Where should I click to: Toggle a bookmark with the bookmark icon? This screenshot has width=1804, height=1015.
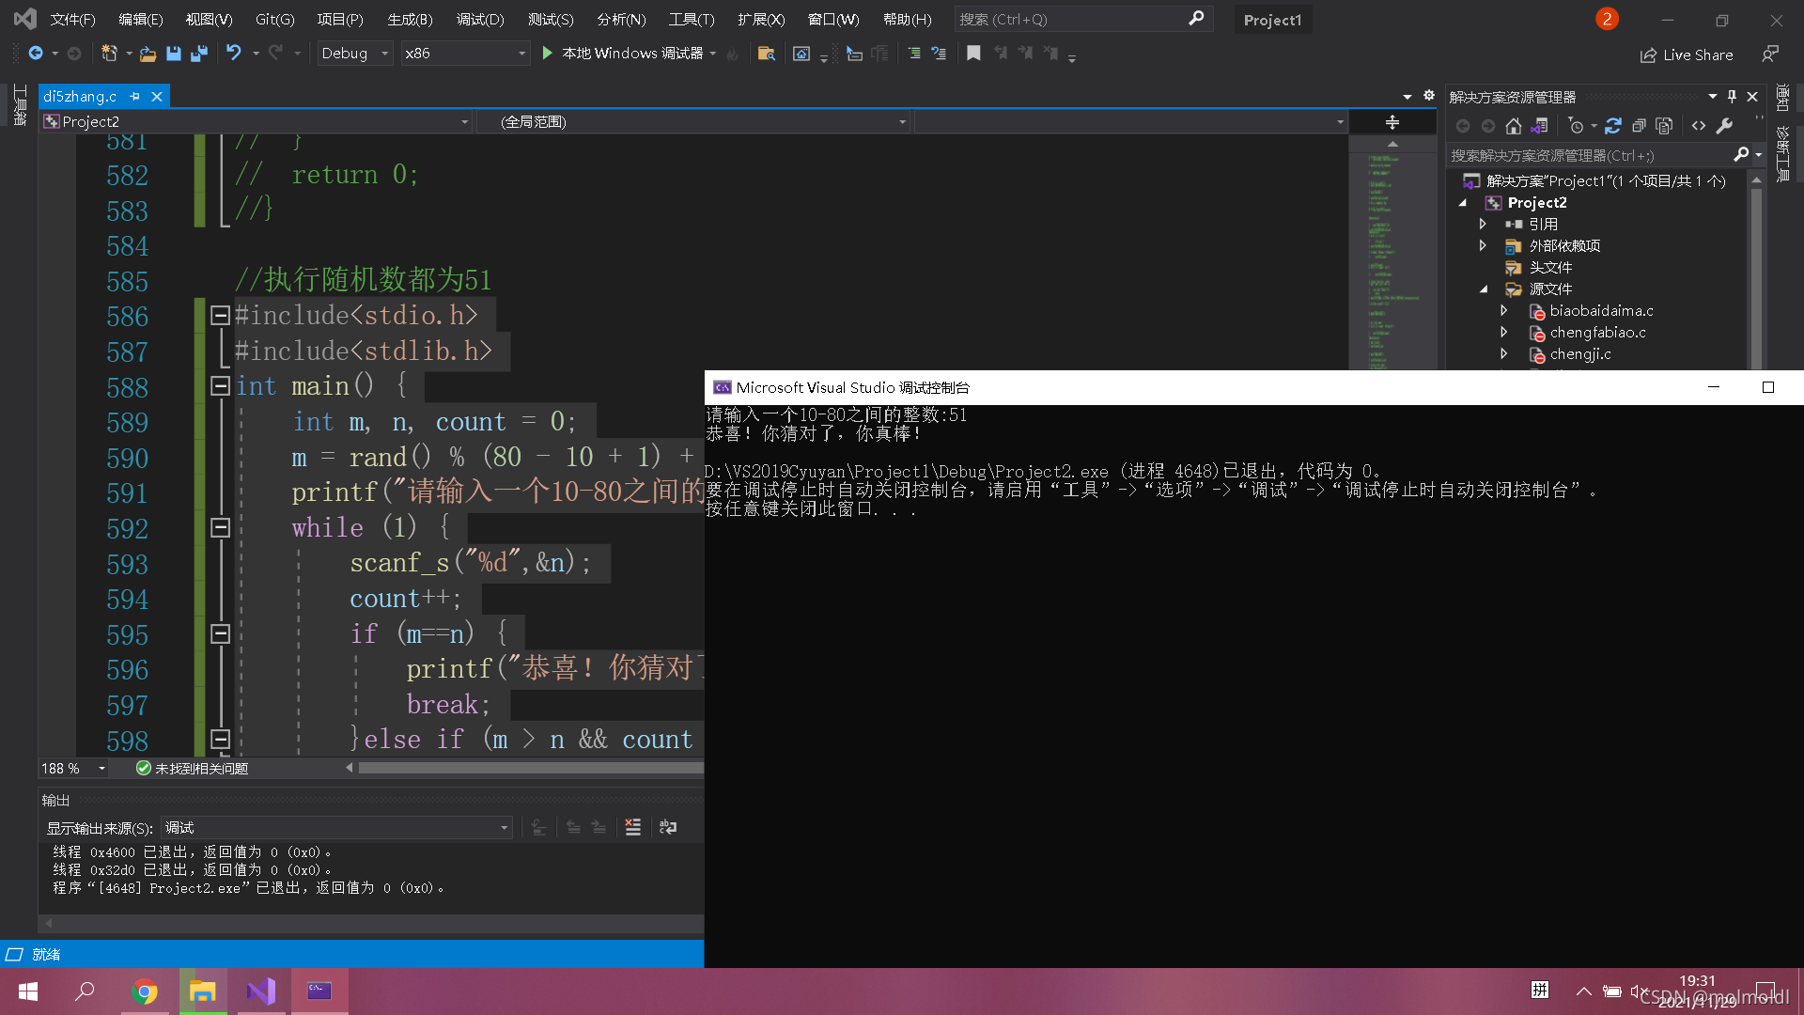pyautogui.click(x=973, y=54)
